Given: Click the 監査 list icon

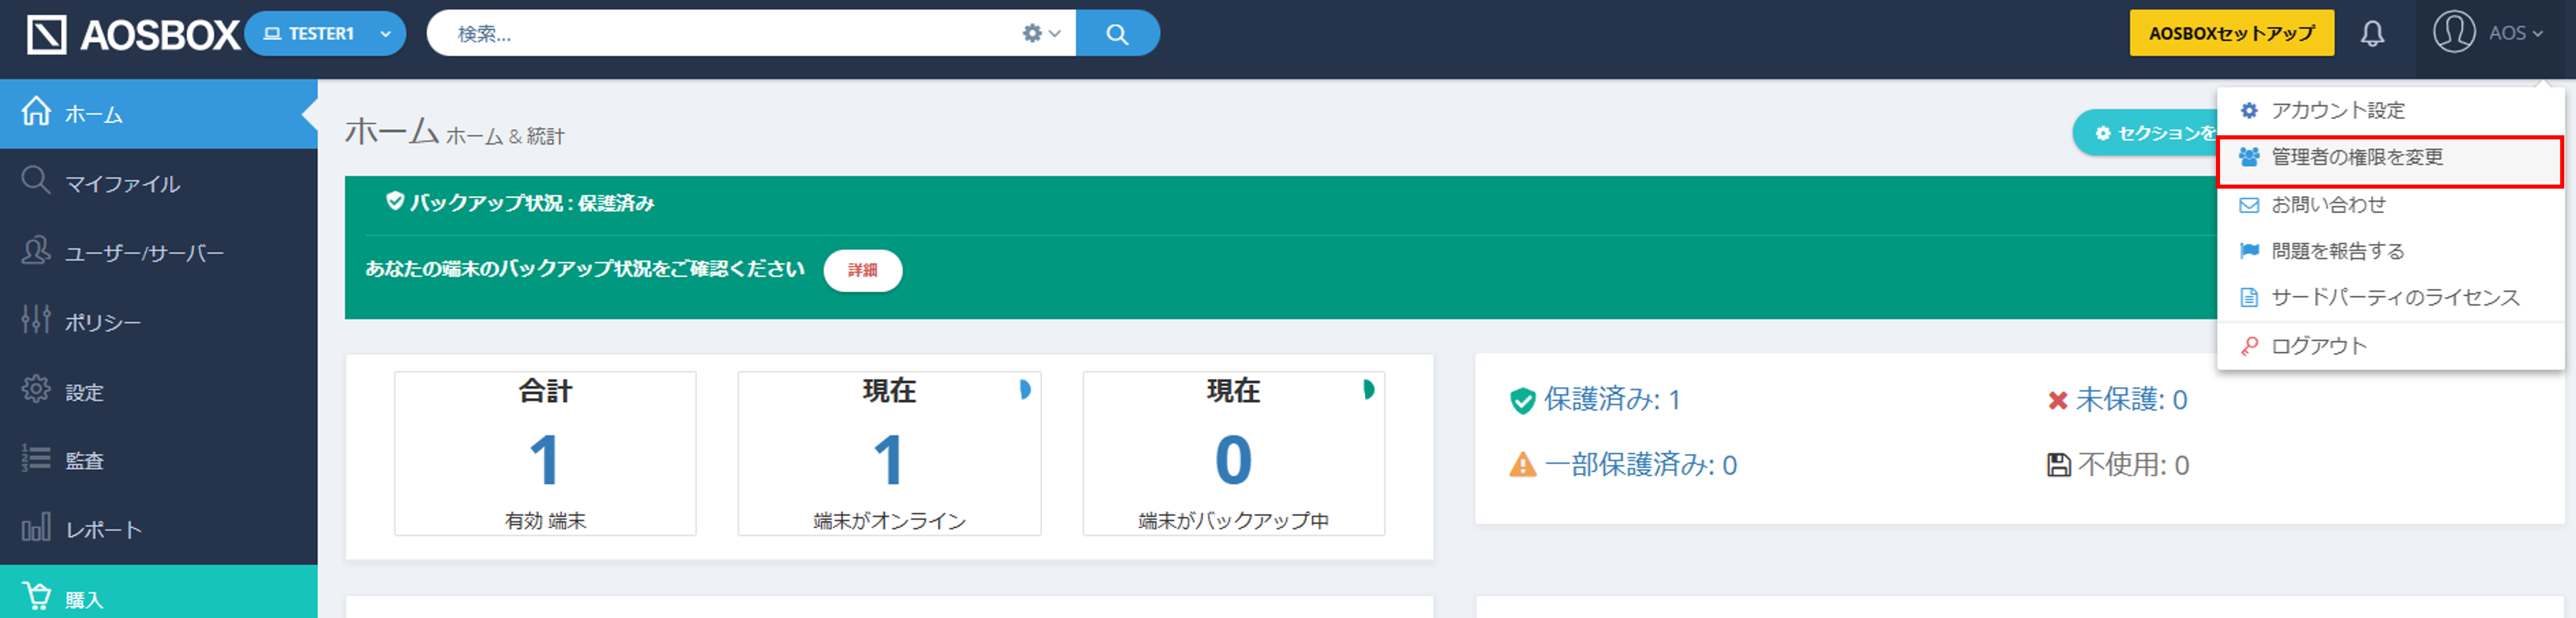Looking at the screenshot, I should tap(36, 457).
